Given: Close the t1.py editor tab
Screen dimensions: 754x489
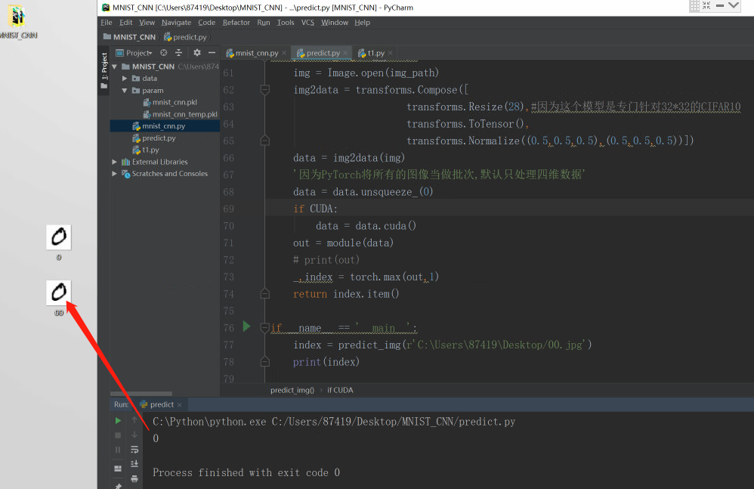Looking at the screenshot, I should pyautogui.click(x=390, y=53).
